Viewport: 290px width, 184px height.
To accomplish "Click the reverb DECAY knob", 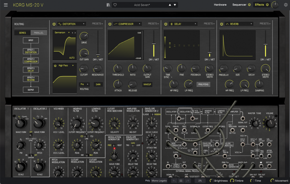I will pos(251,69).
